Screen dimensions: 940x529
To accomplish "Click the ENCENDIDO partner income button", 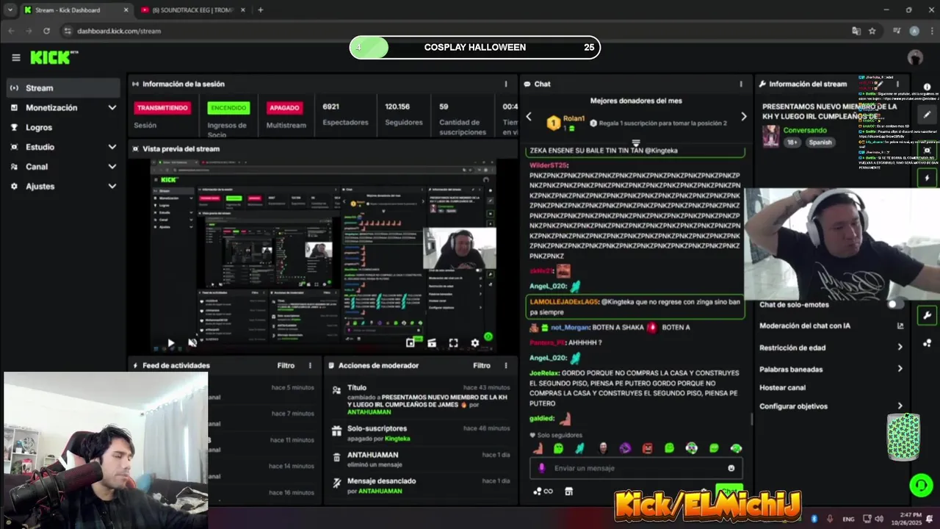I will pos(228,108).
